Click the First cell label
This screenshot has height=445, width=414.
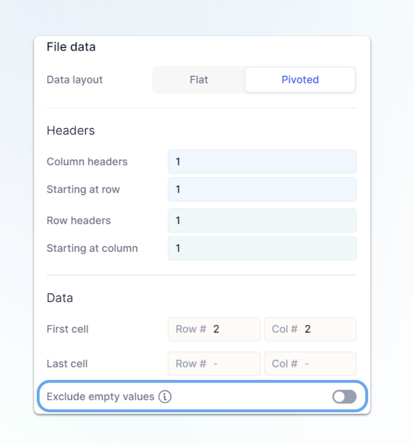tap(67, 329)
